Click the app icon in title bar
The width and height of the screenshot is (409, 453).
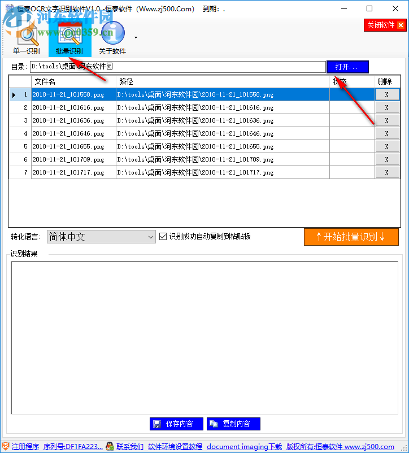click(x=10, y=8)
